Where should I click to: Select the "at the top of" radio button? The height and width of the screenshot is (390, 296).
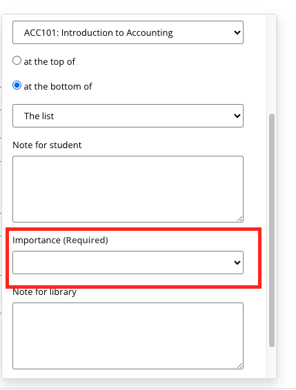click(x=17, y=61)
